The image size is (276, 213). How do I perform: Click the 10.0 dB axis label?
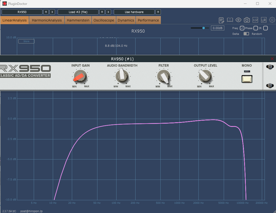(11, 37)
